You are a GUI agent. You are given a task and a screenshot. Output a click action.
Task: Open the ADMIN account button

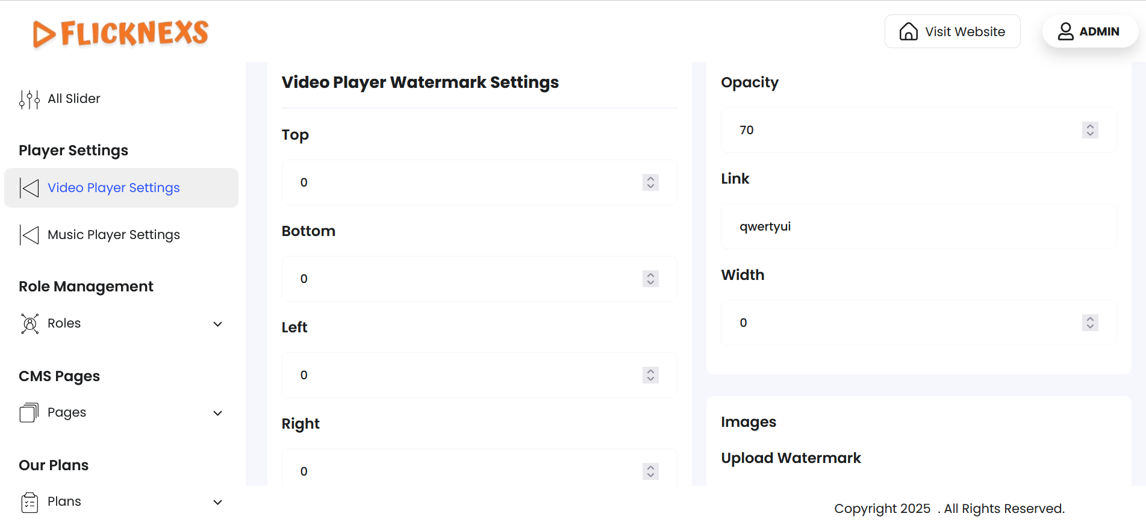coord(1090,31)
